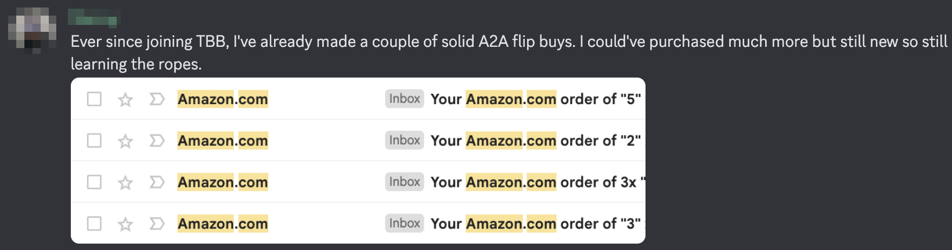Open the email with subject order of 3x
952x250 pixels.
point(535,182)
